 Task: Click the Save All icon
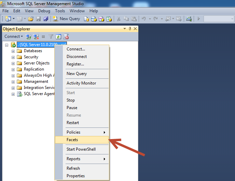[46, 19]
